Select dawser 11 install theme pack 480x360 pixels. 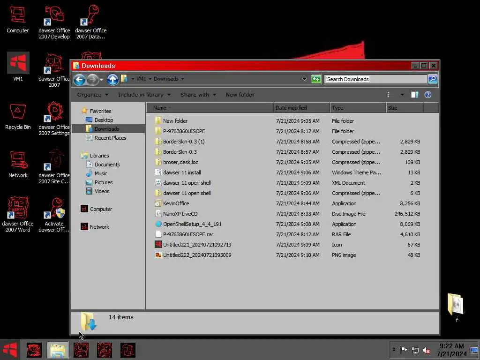(288, 172)
